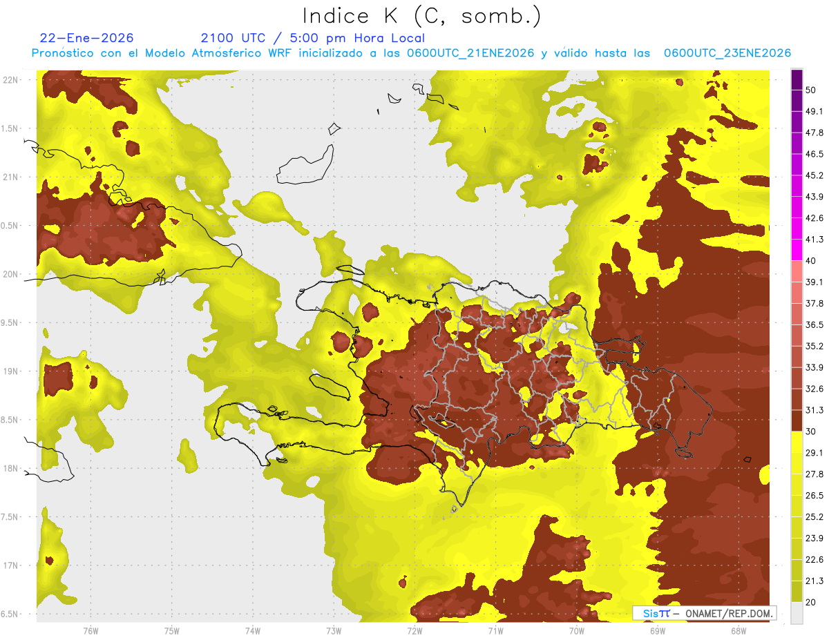Click the '45.2' color bar label

tap(814, 175)
